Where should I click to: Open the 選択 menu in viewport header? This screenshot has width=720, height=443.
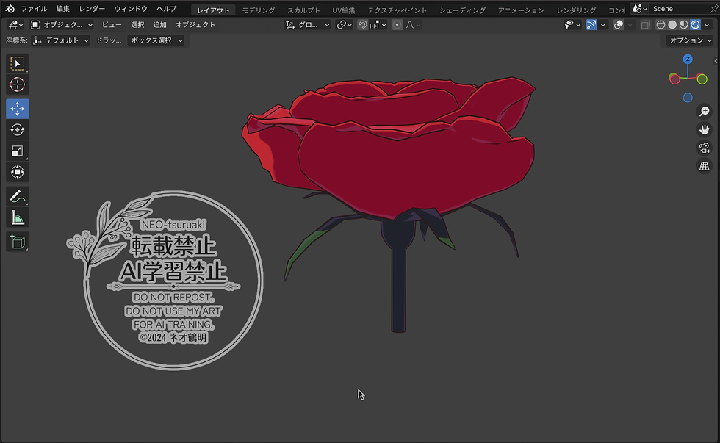tap(137, 25)
